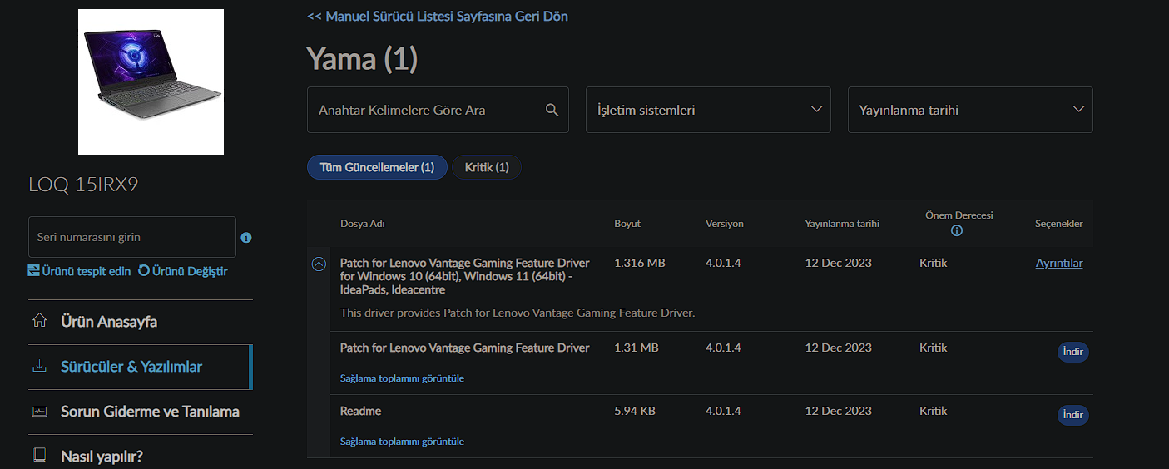Collapse the Patch driver row chevron

(319, 264)
